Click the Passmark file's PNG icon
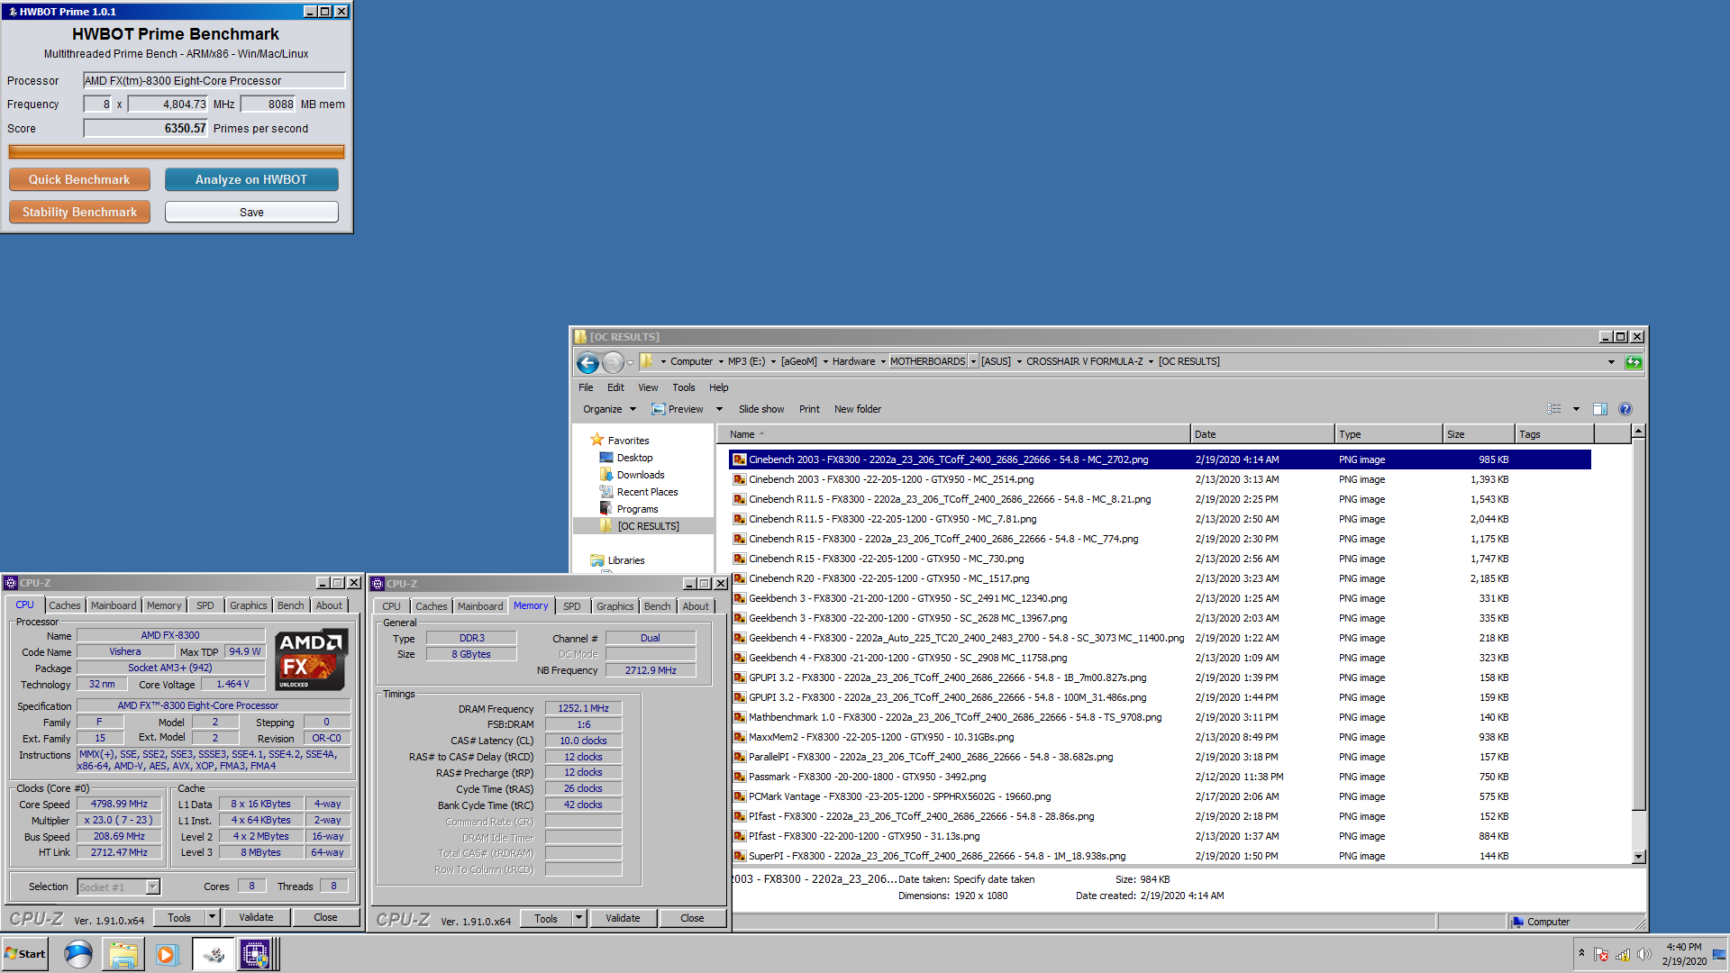Viewport: 1730px width, 973px height. coord(740,777)
